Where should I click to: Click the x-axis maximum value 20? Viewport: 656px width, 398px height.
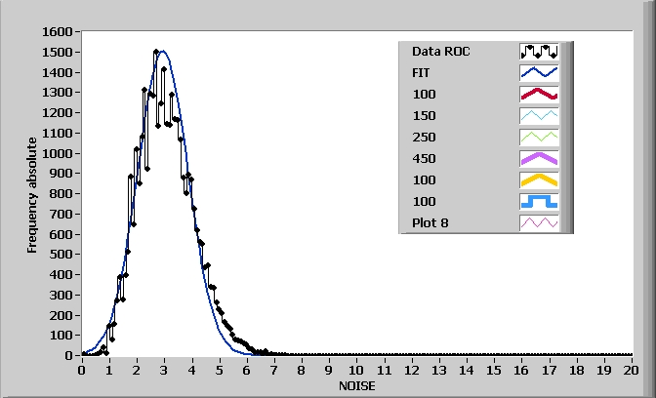pos(631,370)
